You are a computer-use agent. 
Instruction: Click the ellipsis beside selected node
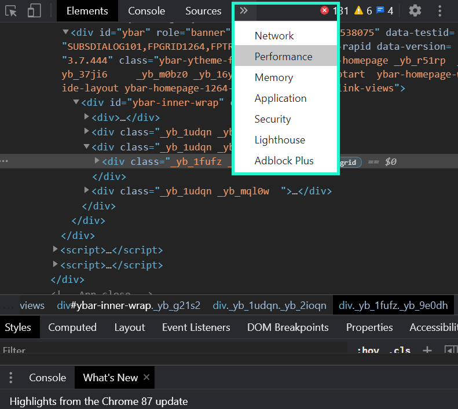click(x=4, y=161)
